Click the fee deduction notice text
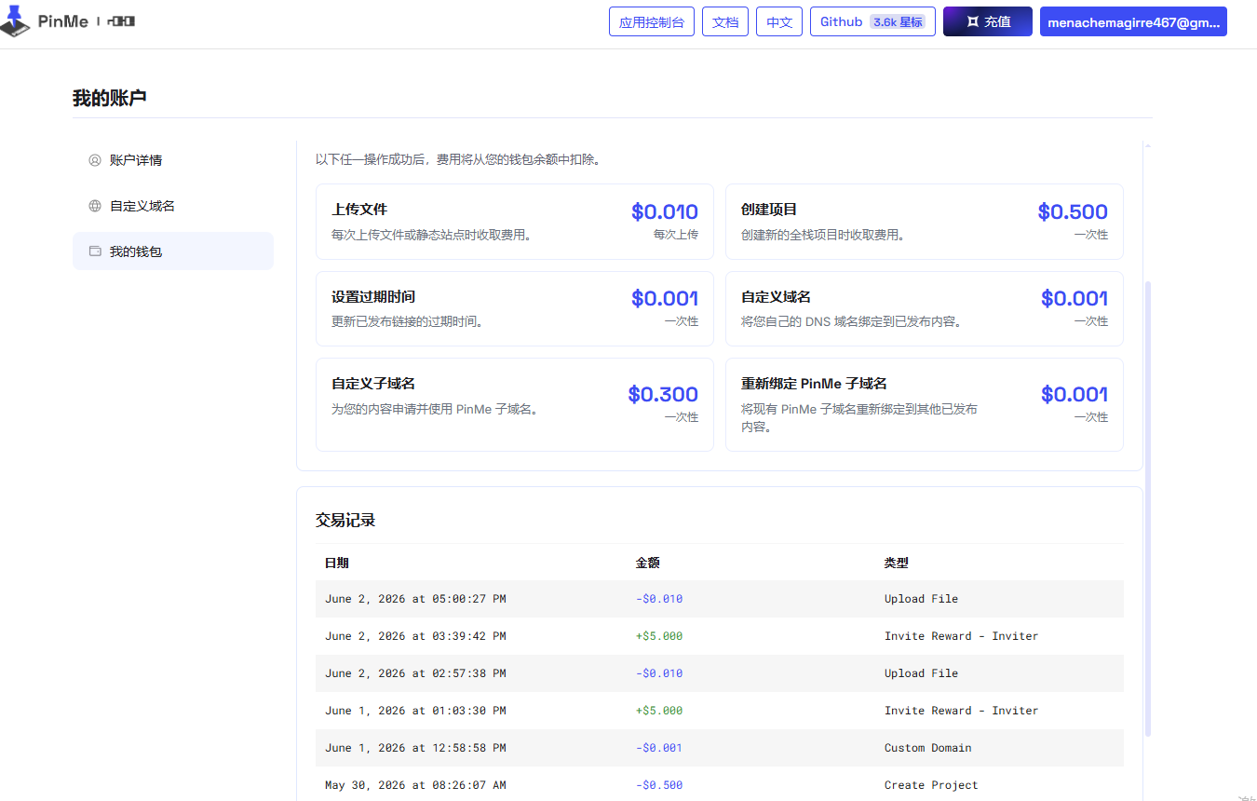This screenshot has height=801, width=1257. 458,159
